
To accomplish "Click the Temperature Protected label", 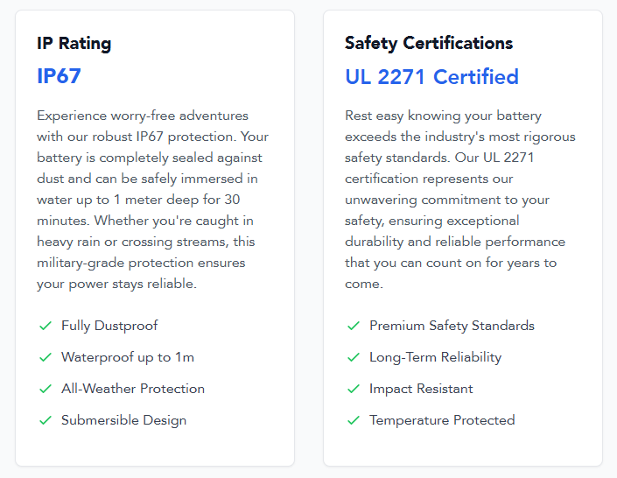I will pos(442,420).
